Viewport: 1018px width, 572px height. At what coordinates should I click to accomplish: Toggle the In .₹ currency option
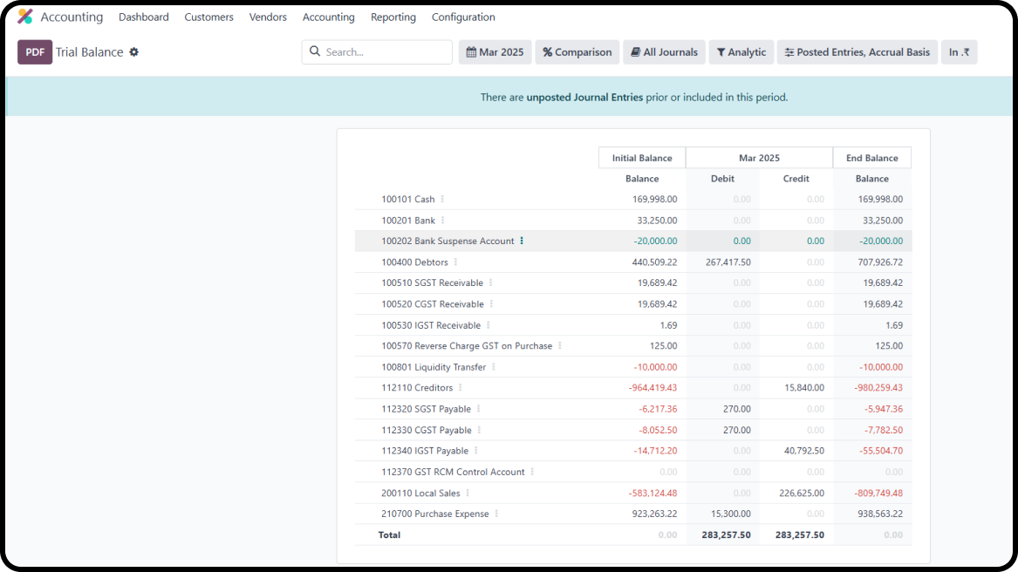pyautogui.click(x=959, y=51)
